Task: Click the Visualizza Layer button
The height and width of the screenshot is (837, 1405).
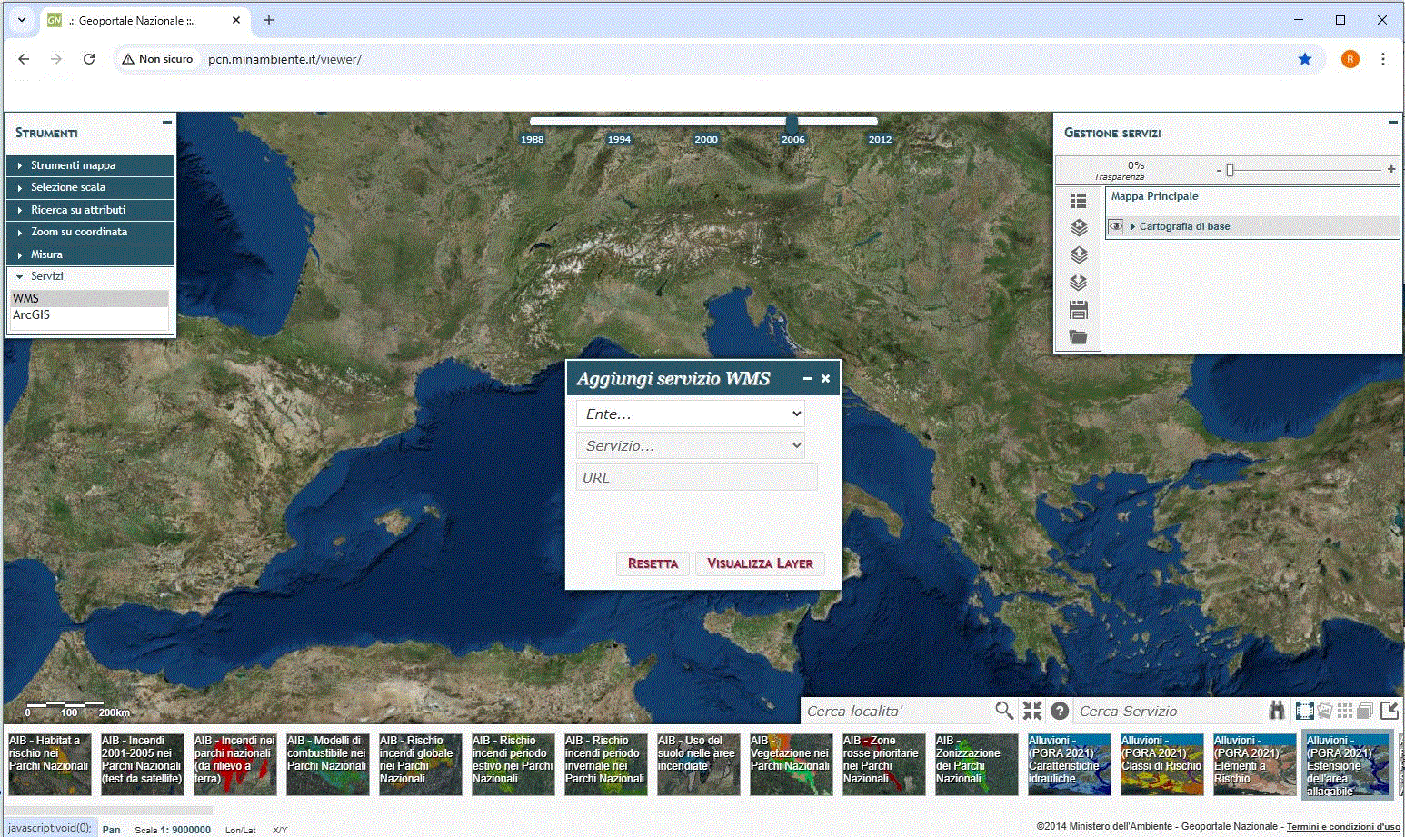Action: pyautogui.click(x=760, y=563)
